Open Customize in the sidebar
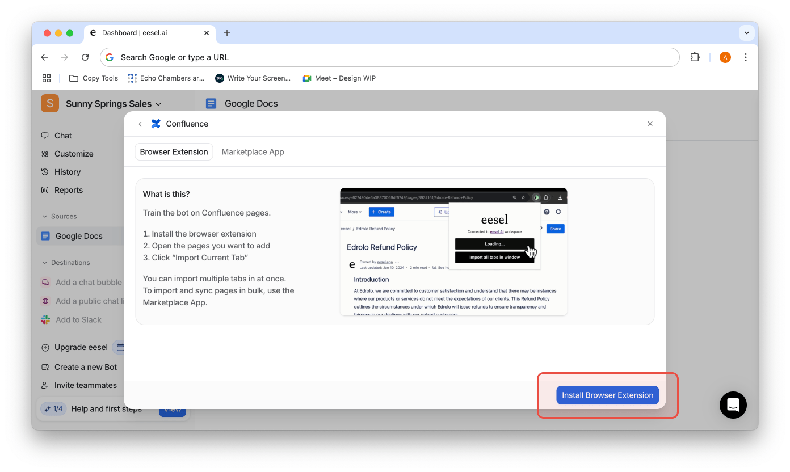790x472 pixels. tap(74, 154)
